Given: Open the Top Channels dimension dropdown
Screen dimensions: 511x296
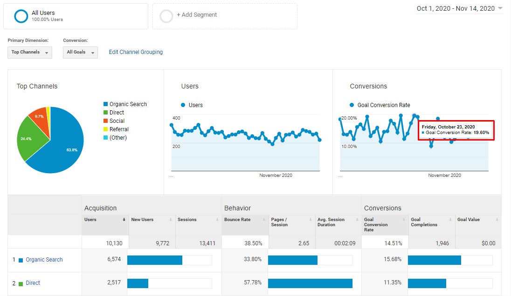Looking at the screenshot, I should [29, 52].
